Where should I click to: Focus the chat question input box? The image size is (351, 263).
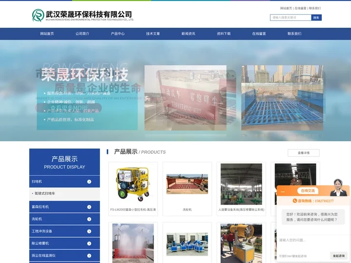click(x=313, y=243)
